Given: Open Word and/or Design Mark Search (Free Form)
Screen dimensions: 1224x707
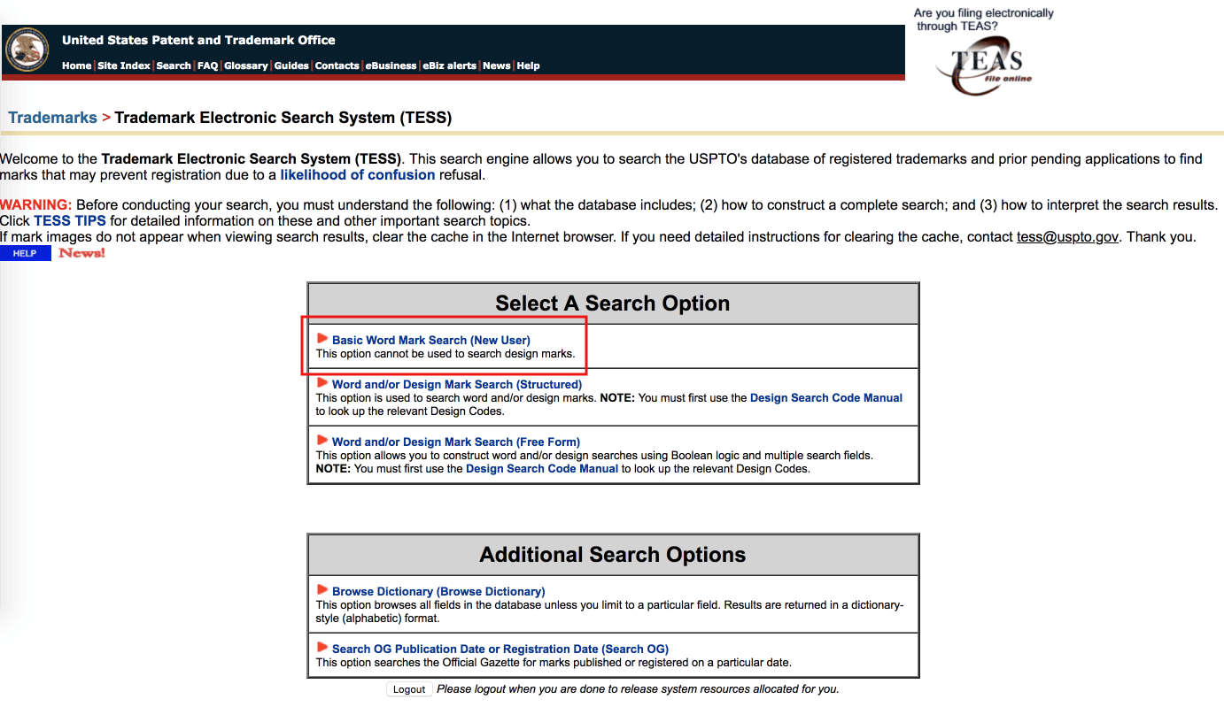Looking at the screenshot, I should pos(455,442).
